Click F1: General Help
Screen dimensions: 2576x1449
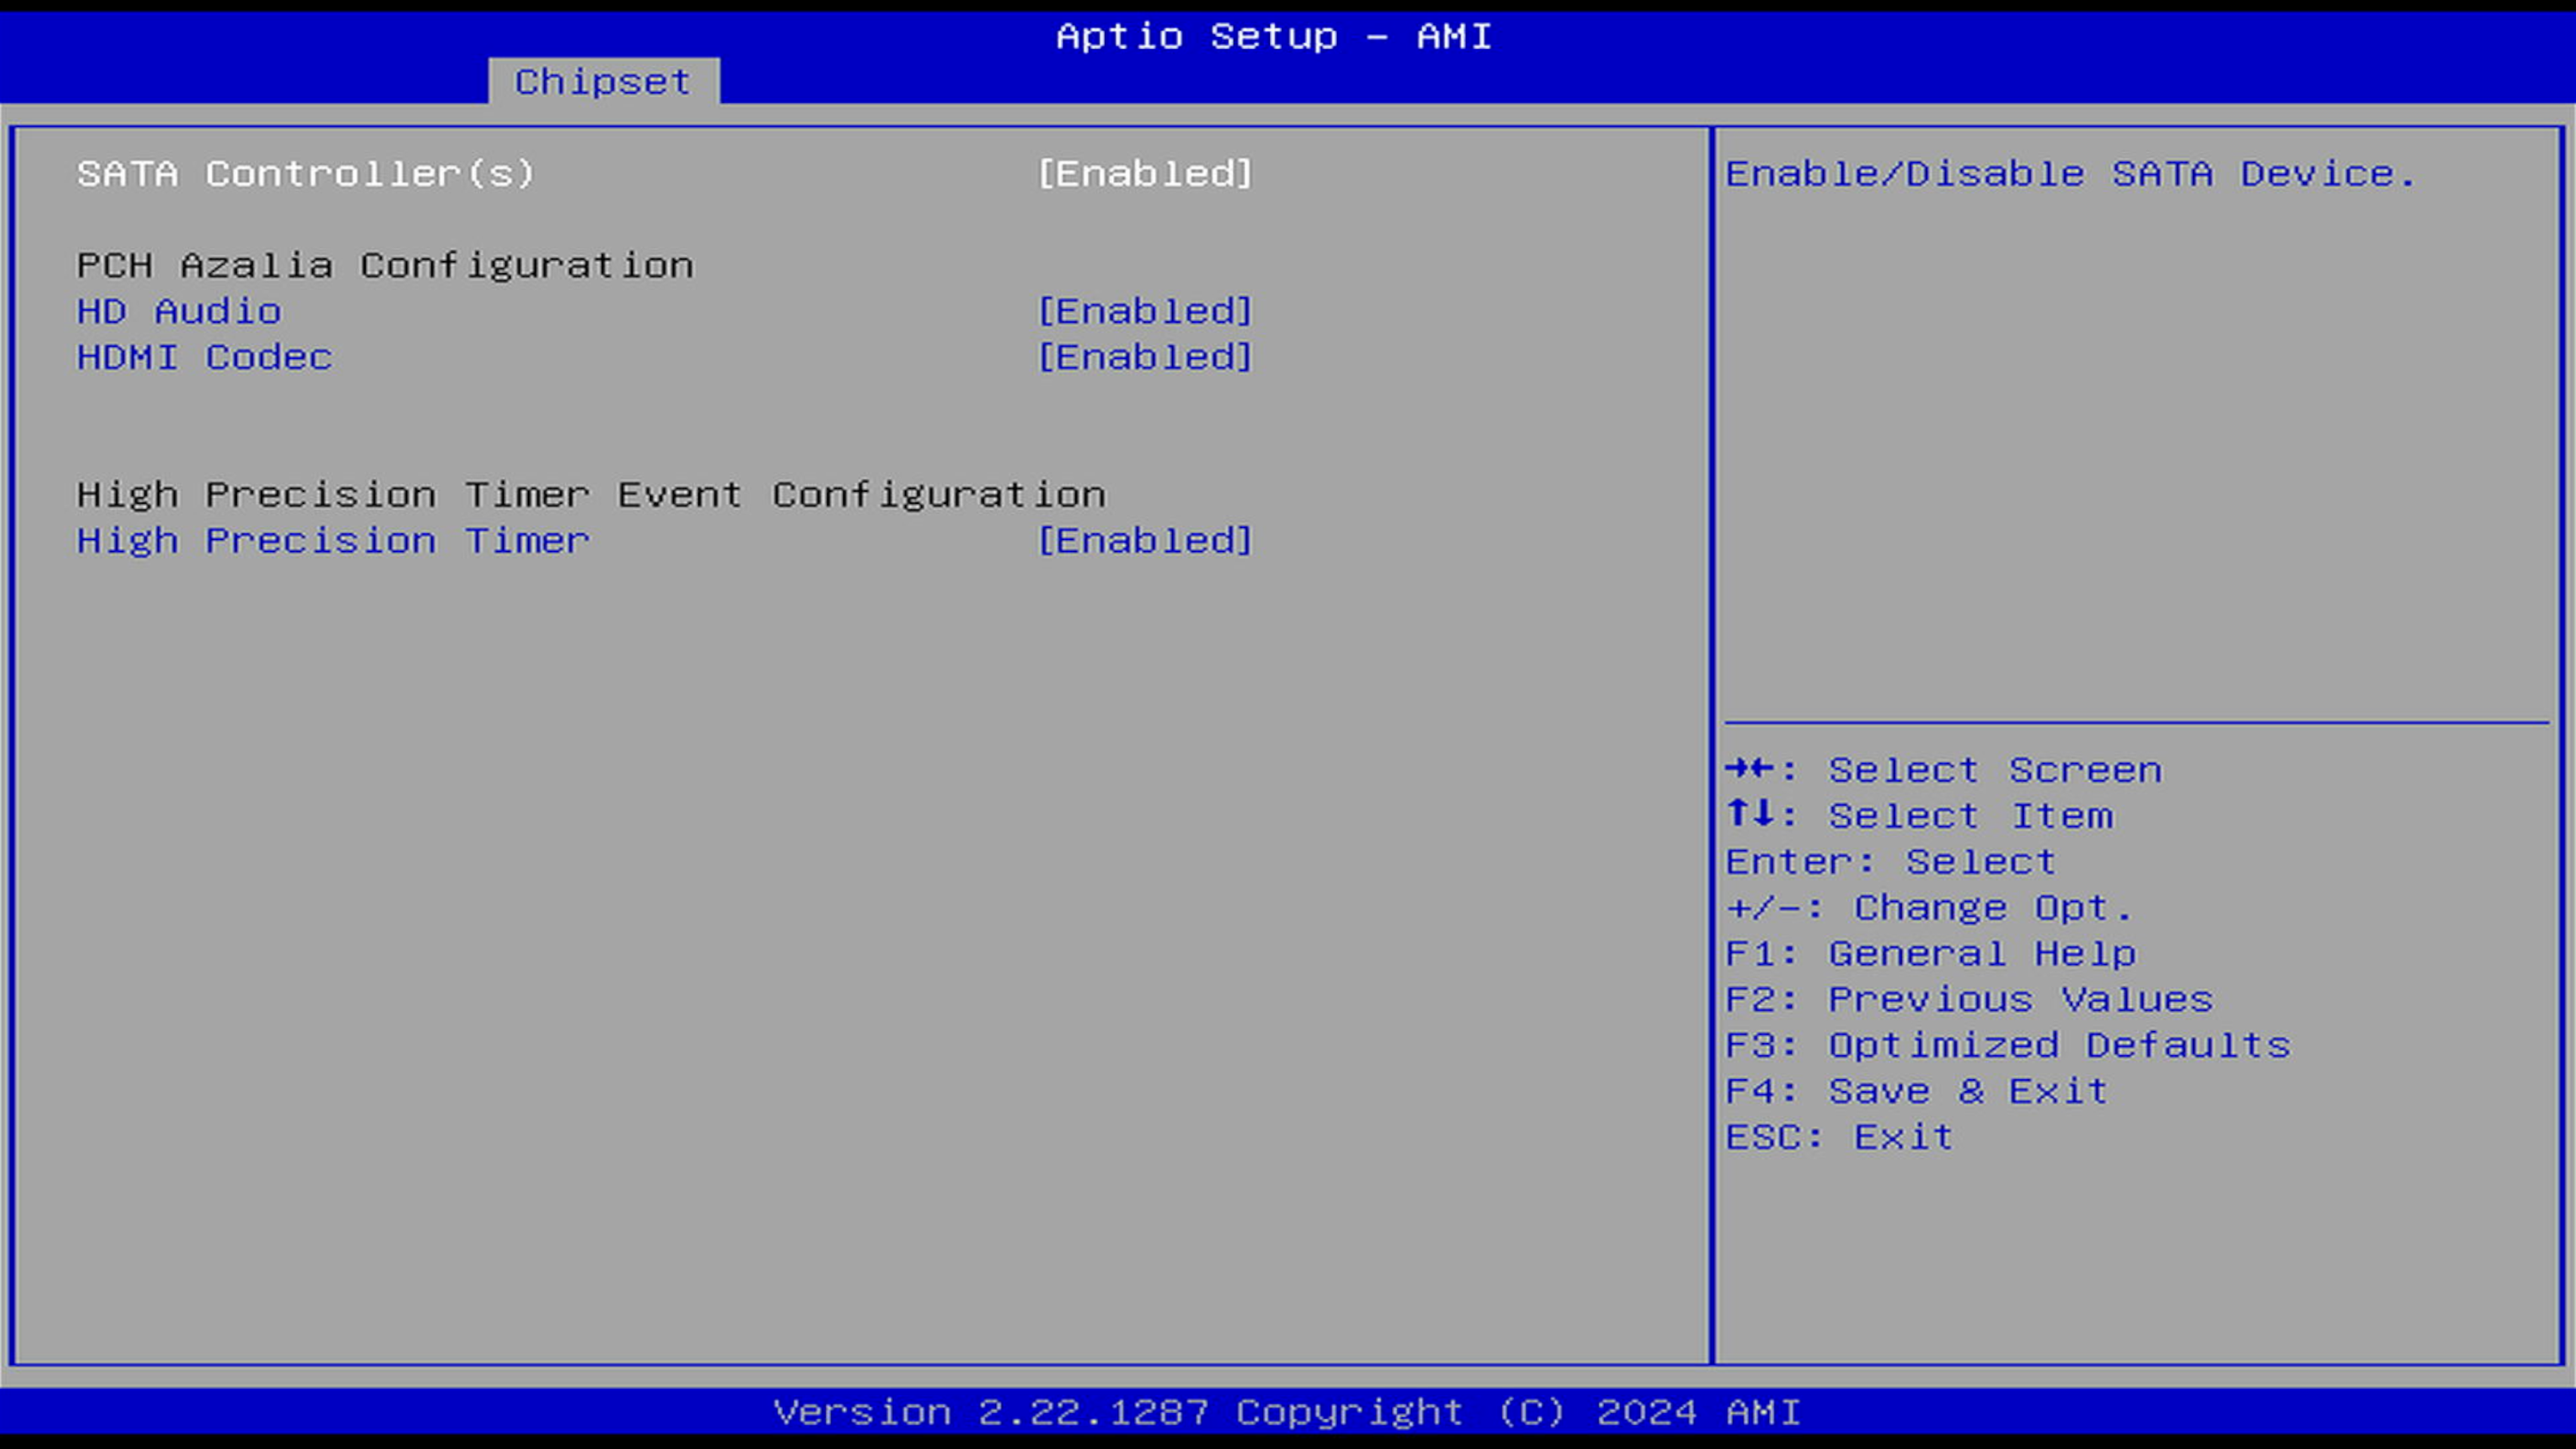click(1931, 954)
